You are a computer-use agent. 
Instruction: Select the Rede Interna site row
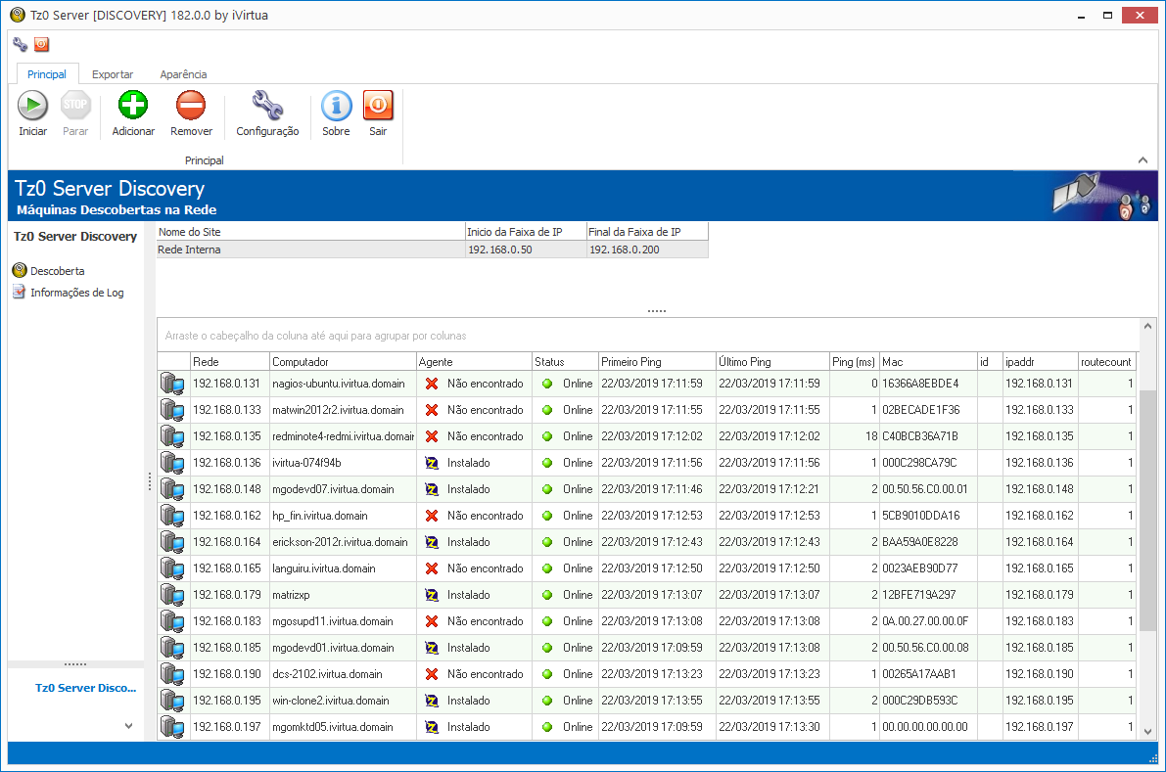tap(309, 250)
